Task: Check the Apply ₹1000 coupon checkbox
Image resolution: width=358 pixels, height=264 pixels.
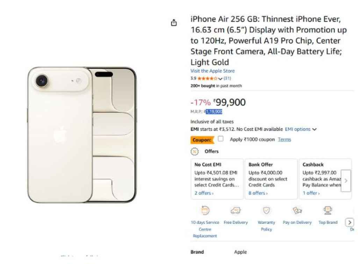Action: point(220,139)
